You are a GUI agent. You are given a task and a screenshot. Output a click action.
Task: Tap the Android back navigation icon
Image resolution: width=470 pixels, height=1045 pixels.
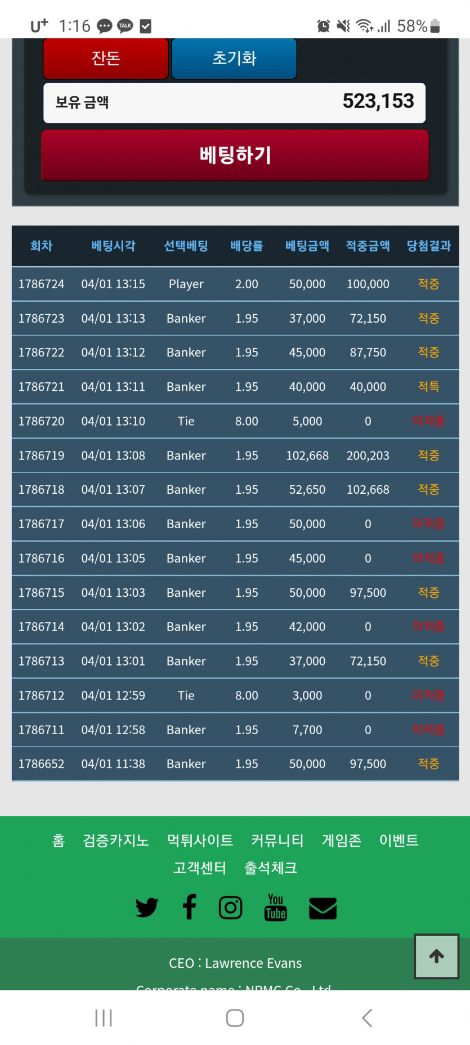367,1018
